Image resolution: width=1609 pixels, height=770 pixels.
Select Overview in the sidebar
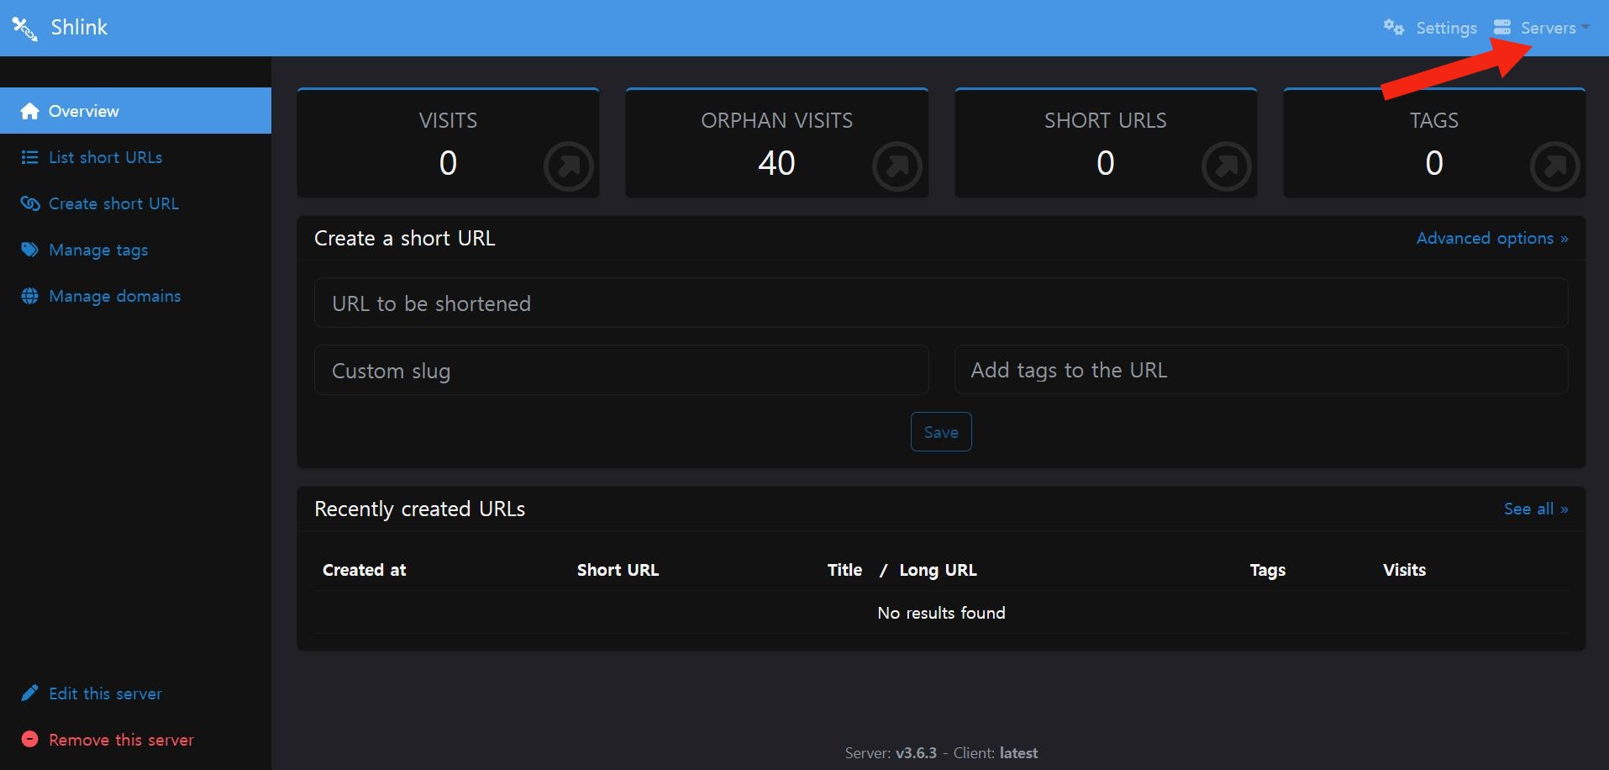83,111
